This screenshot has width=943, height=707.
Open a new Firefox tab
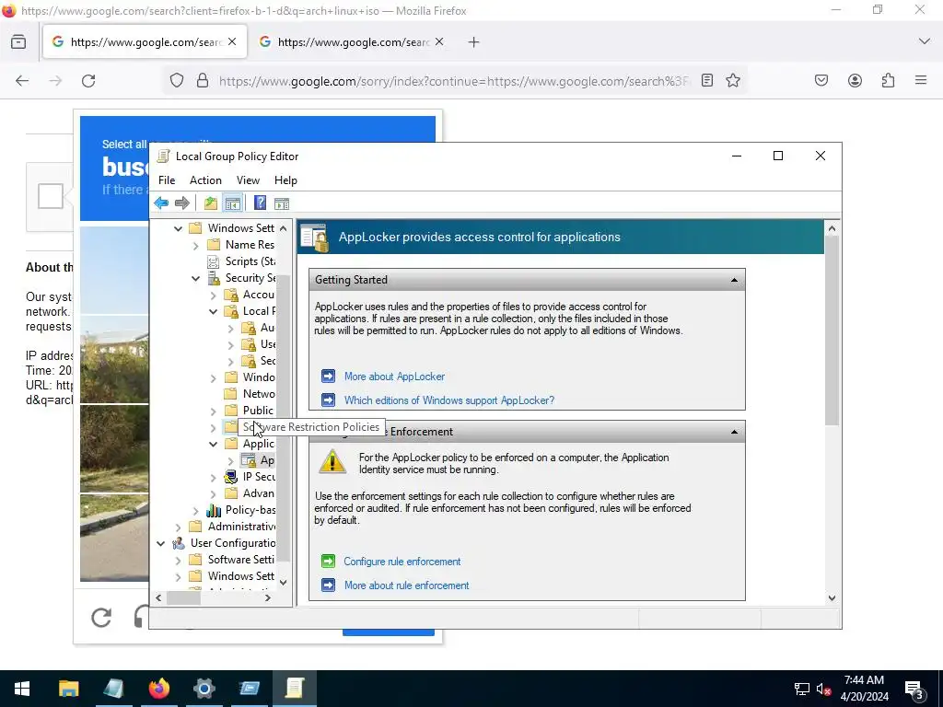pos(474,42)
